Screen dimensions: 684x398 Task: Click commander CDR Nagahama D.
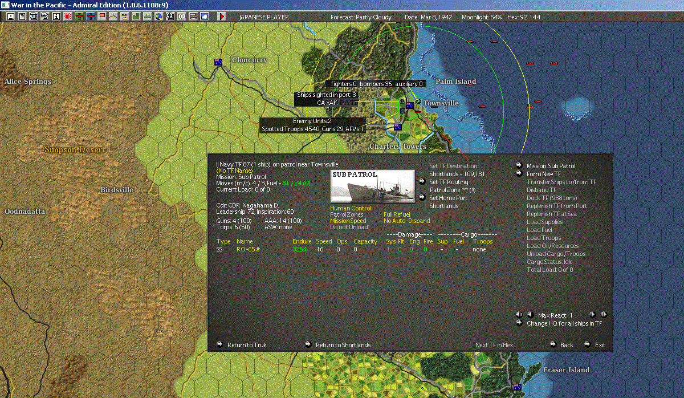(247, 205)
